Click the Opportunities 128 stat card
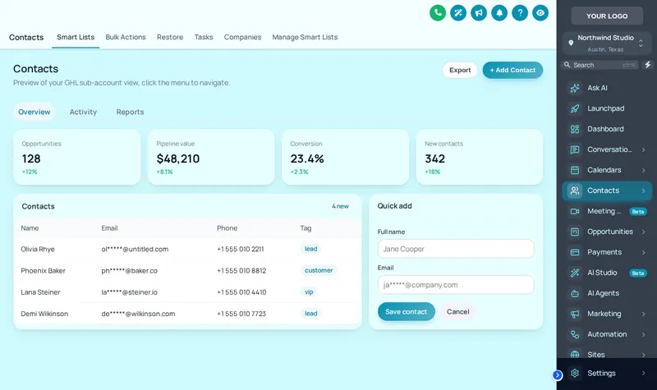The width and height of the screenshot is (657, 390). click(x=76, y=157)
